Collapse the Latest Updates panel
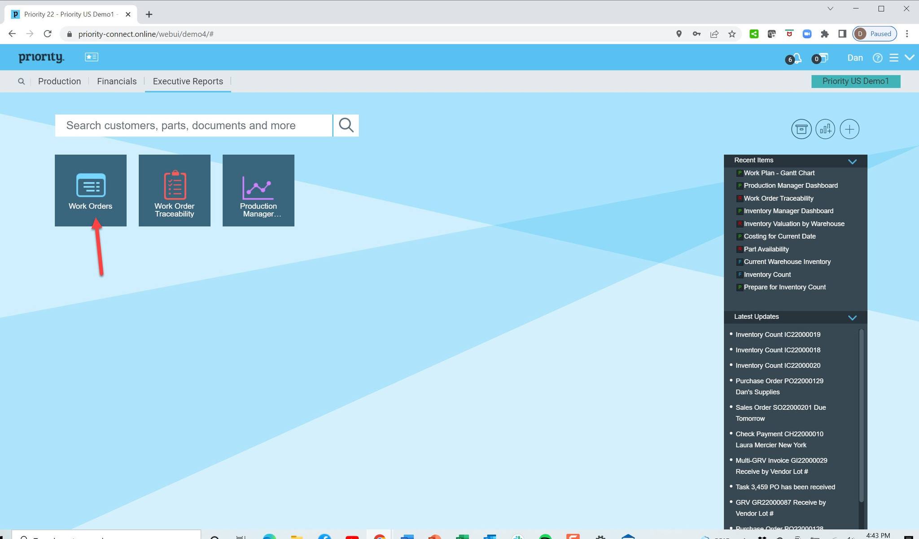919x539 pixels. (853, 317)
